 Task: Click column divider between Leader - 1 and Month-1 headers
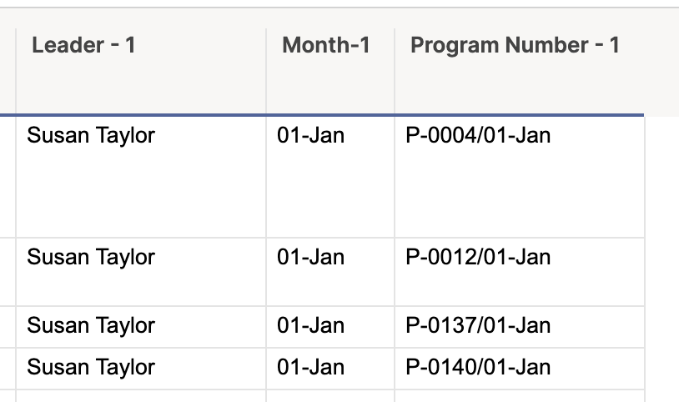[266, 71]
